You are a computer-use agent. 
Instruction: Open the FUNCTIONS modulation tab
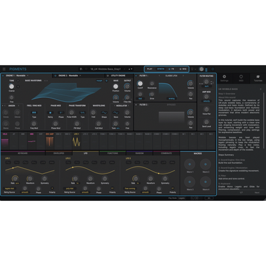click(x=113, y=153)
